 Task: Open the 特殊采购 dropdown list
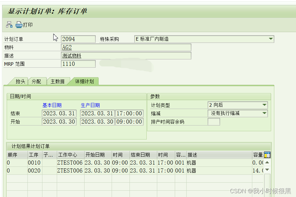pyautogui.click(x=271, y=39)
